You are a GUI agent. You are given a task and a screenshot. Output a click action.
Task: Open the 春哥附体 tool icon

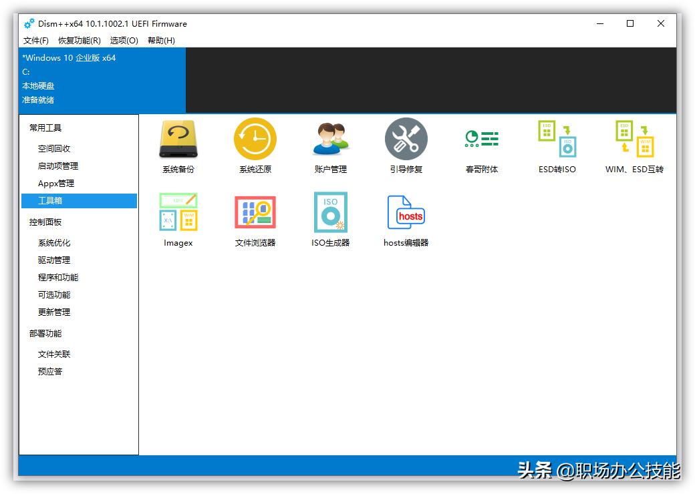[x=480, y=146]
